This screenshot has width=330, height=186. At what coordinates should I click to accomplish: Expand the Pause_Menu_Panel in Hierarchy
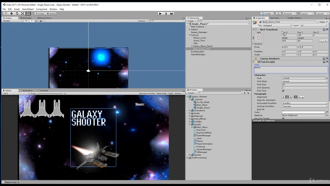(192, 46)
